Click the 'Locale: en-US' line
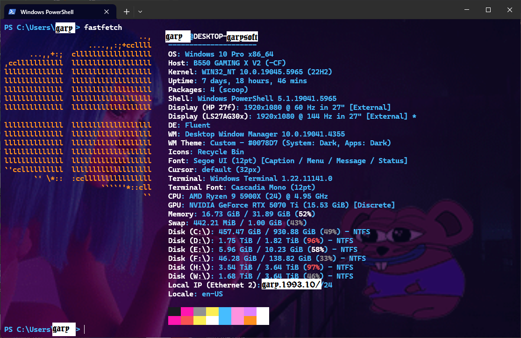The image size is (521, 338). coord(195,294)
